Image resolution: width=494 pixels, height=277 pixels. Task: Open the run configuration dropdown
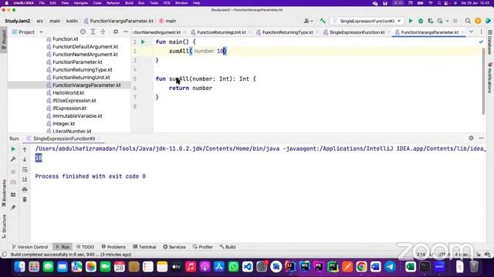(367, 21)
